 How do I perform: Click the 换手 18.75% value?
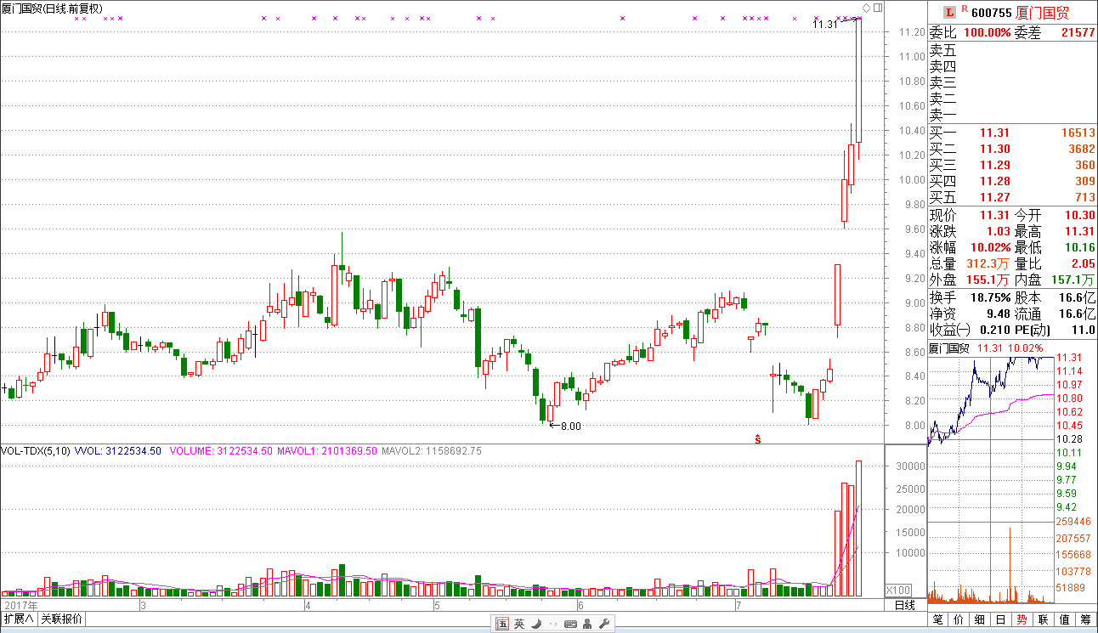pos(991,297)
